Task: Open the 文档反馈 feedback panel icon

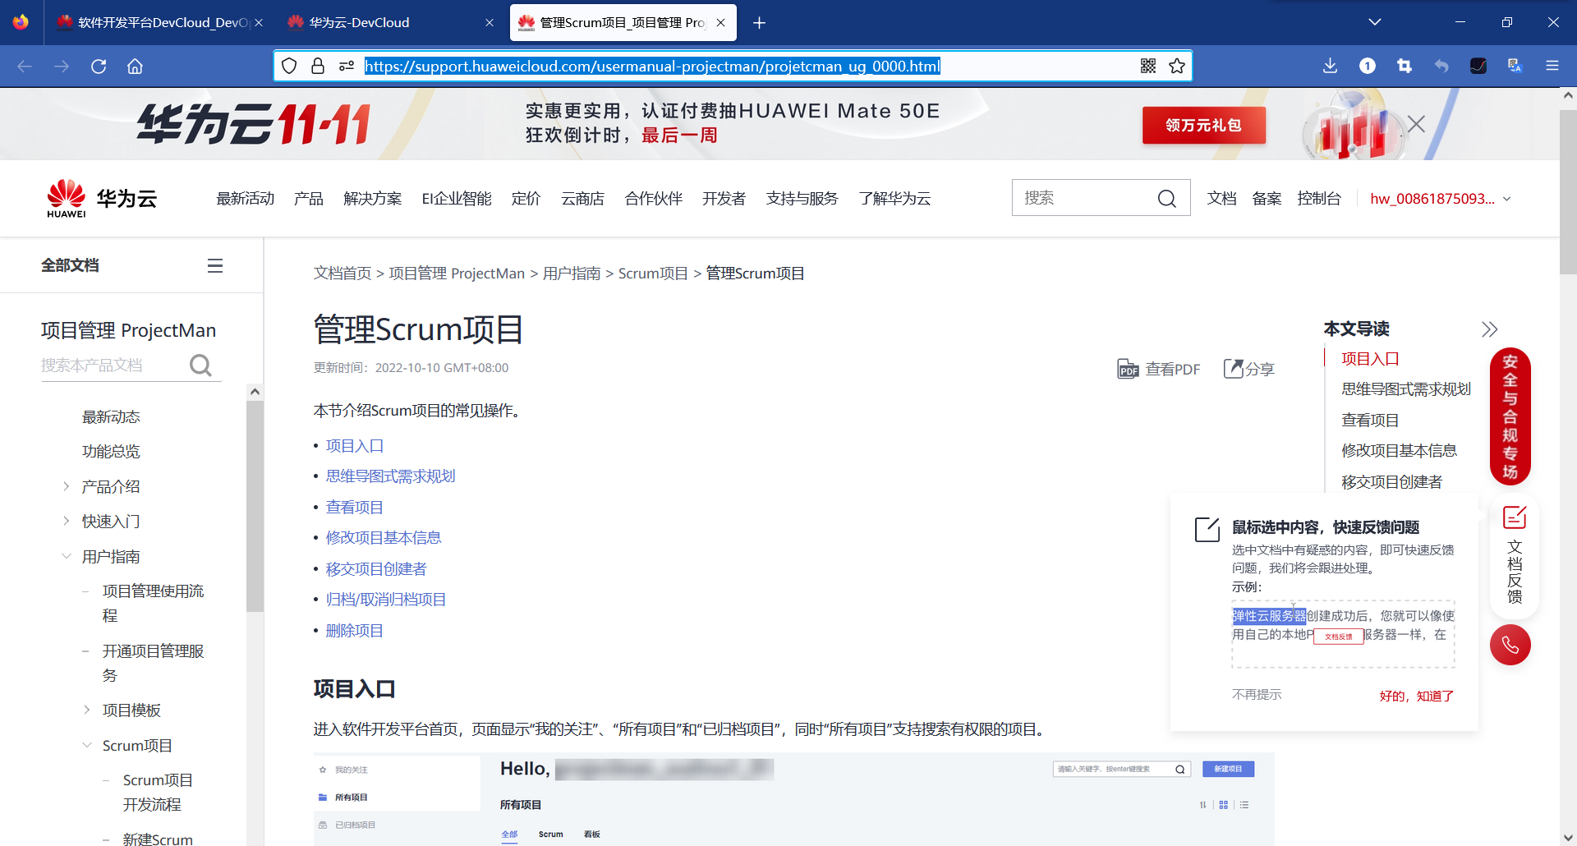Action: [1514, 517]
